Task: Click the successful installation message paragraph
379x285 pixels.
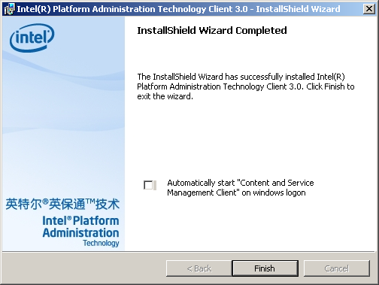Action: pyautogui.click(x=246, y=86)
